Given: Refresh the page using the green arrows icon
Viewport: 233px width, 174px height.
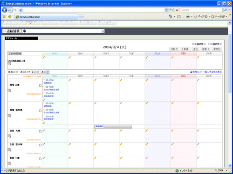Looking at the screenshot, I should click(x=171, y=10).
